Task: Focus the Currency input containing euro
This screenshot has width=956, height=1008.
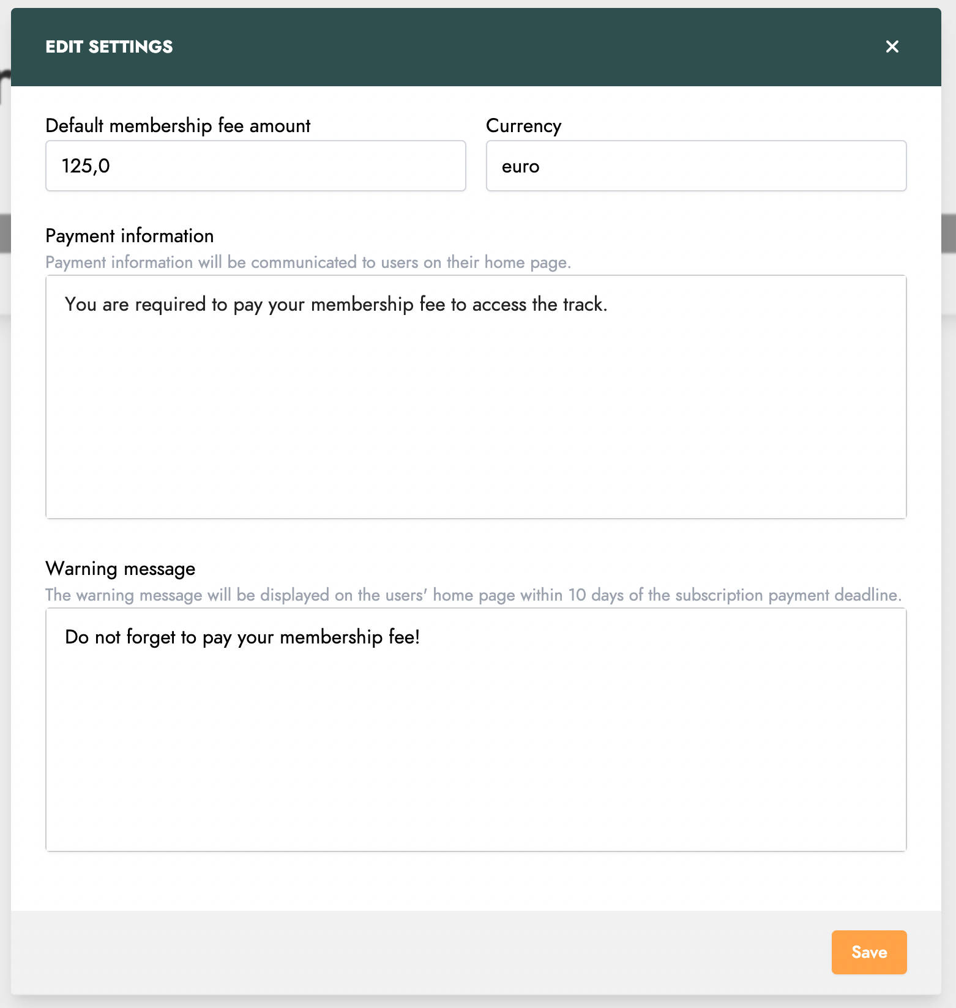Action: (x=696, y=166)
